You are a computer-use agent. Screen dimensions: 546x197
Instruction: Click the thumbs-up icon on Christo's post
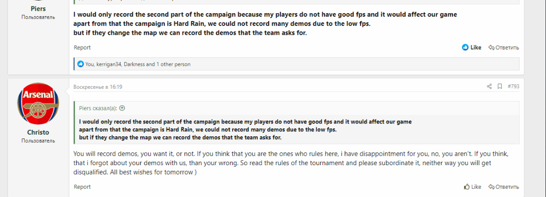click(x=467, y=187)
